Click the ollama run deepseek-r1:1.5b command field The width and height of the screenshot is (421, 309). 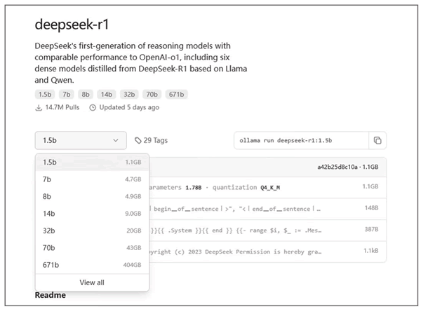click(301, 140)
